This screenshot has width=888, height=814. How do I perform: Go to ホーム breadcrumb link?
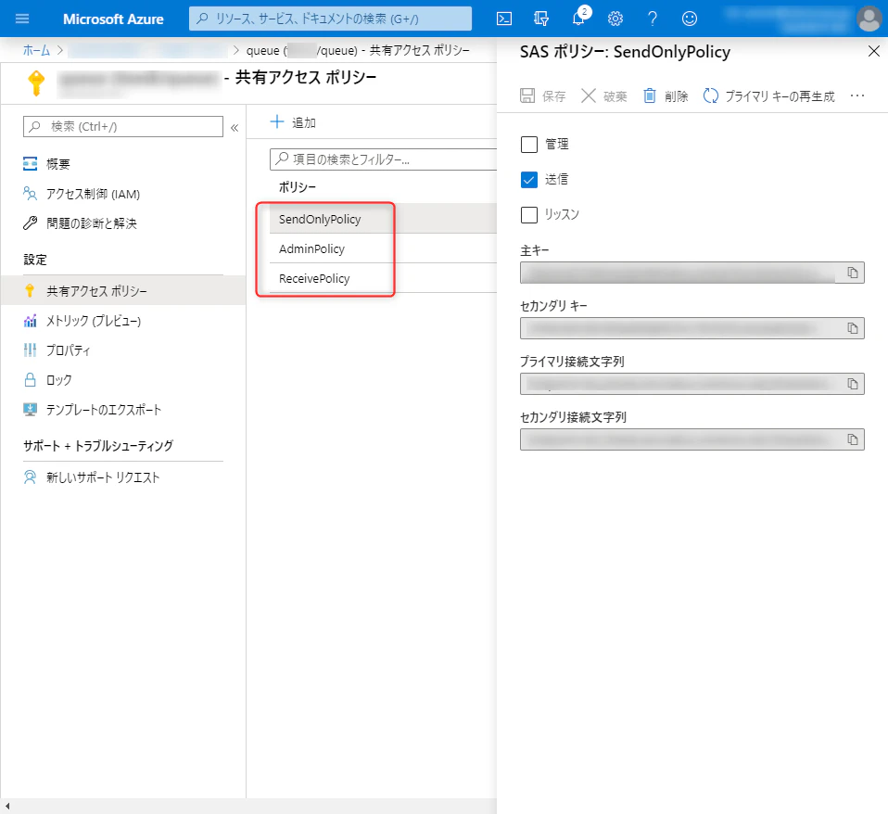coord(36,50)
